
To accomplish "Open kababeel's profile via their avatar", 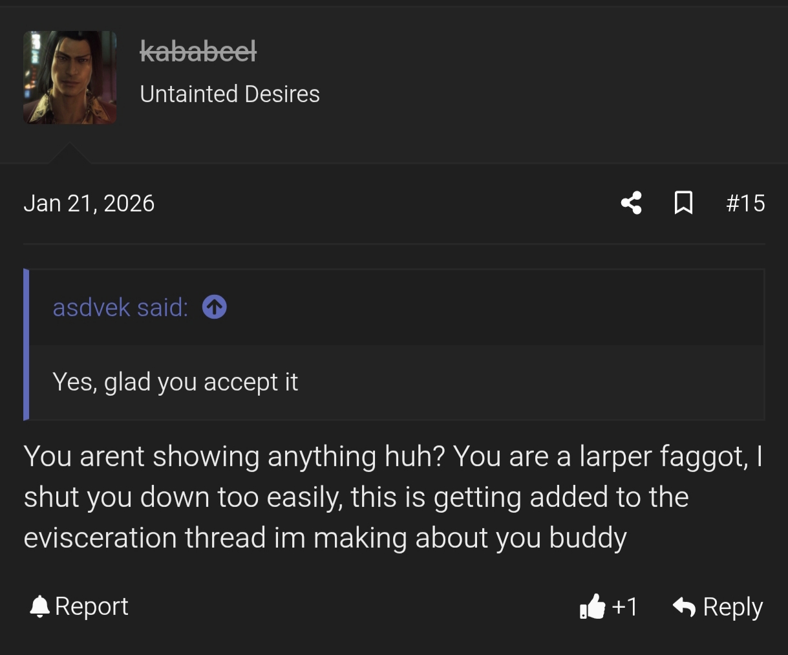I will (69, 77).
